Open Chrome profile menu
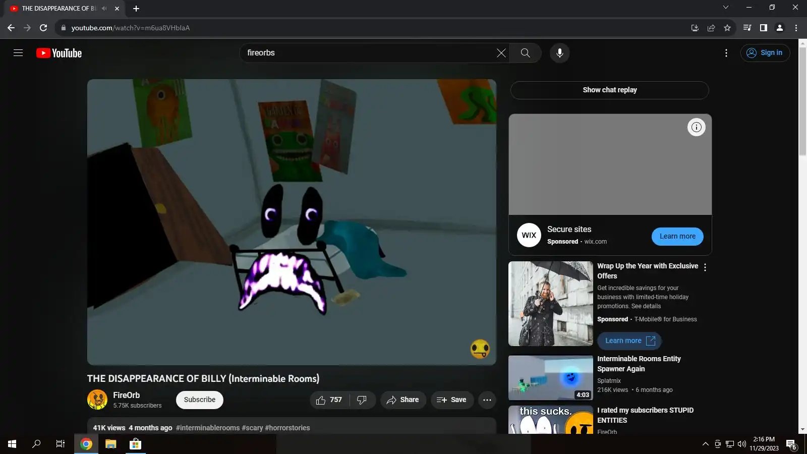 [x=780, y=28]
